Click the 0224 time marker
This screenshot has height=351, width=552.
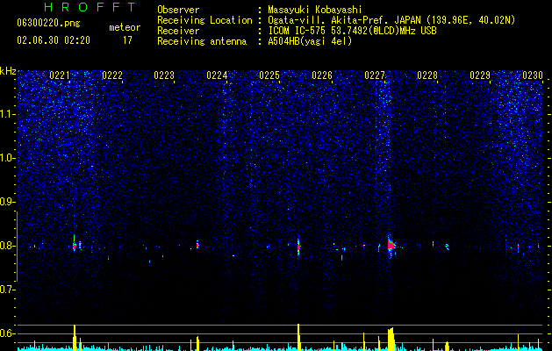[x=217, y=75]
